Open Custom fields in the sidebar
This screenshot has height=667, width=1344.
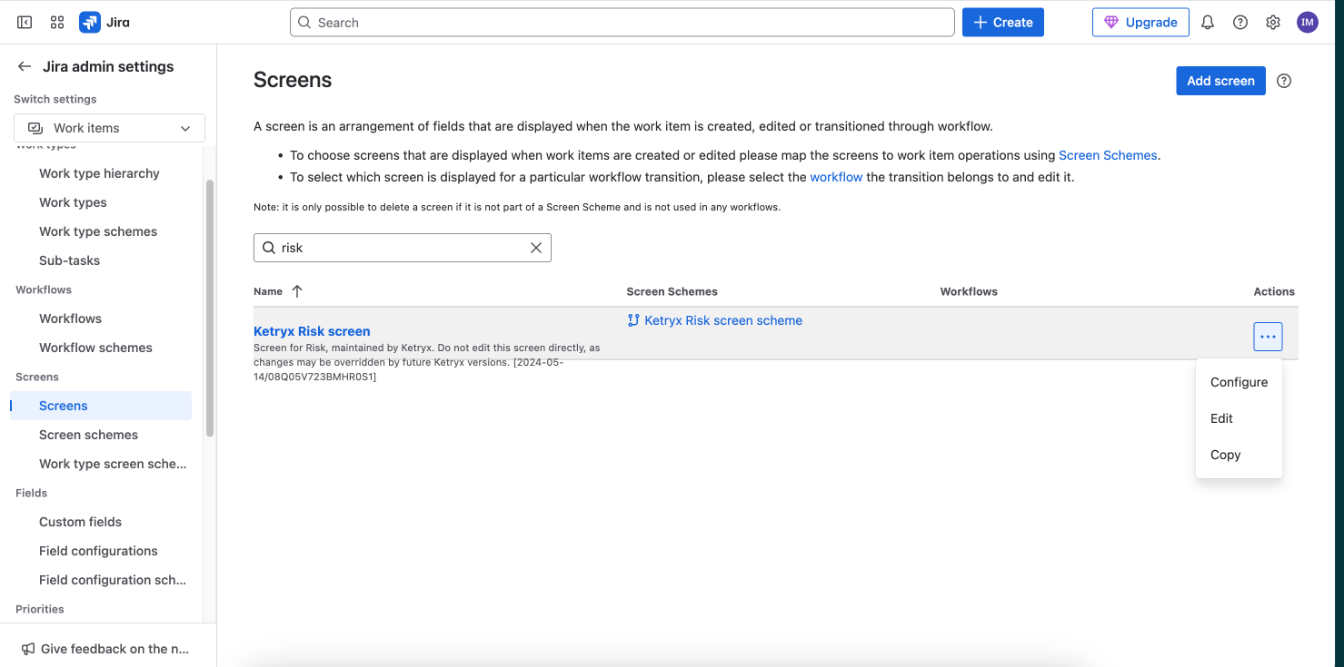tap(80, 522)
